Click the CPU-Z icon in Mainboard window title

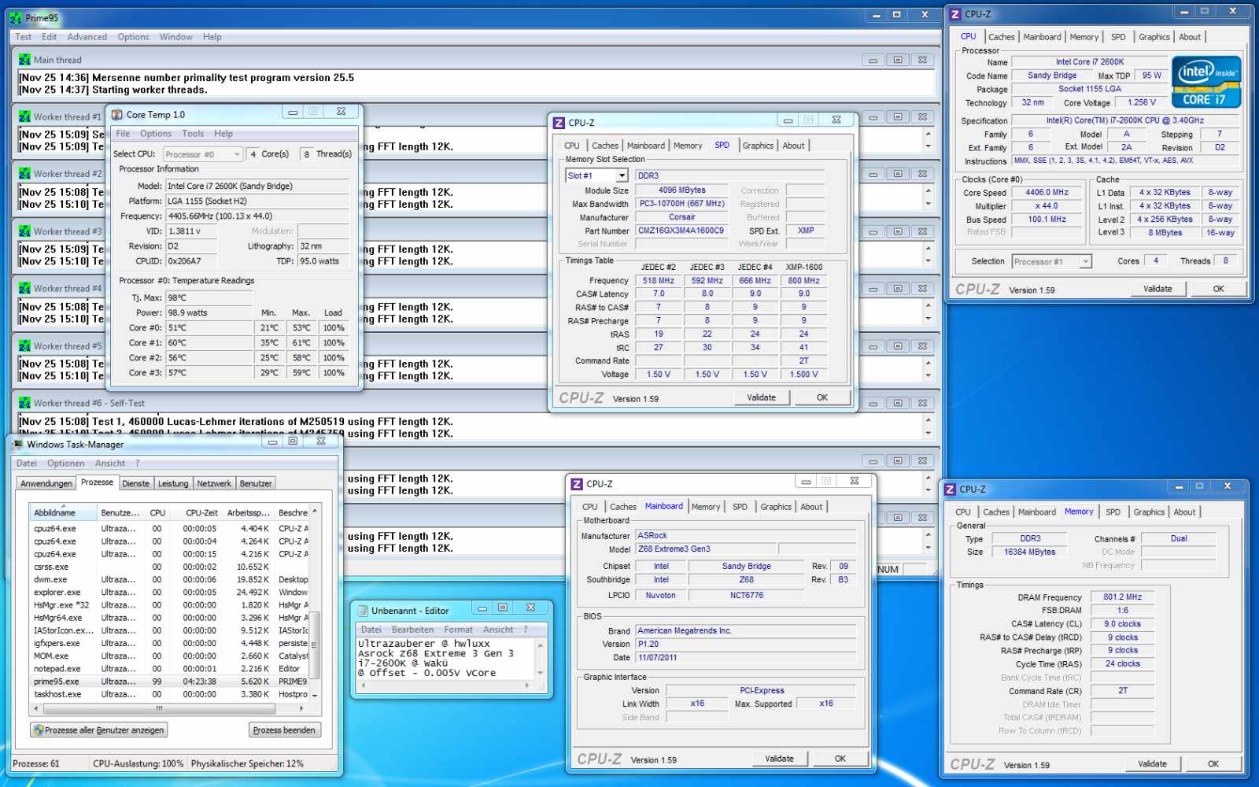tap(577, 484)
